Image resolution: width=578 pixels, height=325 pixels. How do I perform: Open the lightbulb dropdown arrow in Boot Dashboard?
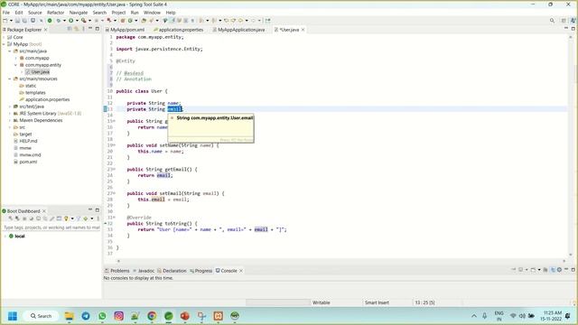(72, 218)
